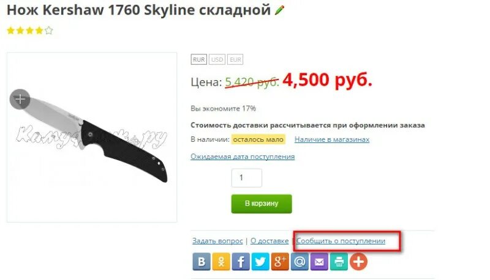
Task: Share on Google Plus icon
Action: coord(280,261)
